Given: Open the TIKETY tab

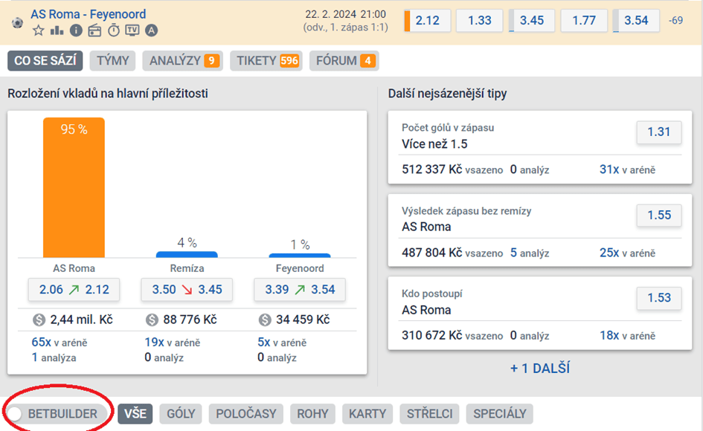Looking at the screenshot, I should (x=266, y=61).
